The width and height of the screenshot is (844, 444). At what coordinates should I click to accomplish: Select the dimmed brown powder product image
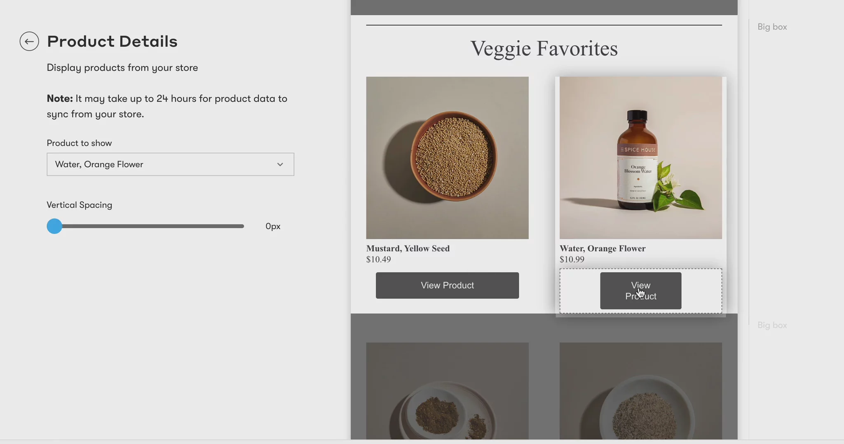[447, 390]
